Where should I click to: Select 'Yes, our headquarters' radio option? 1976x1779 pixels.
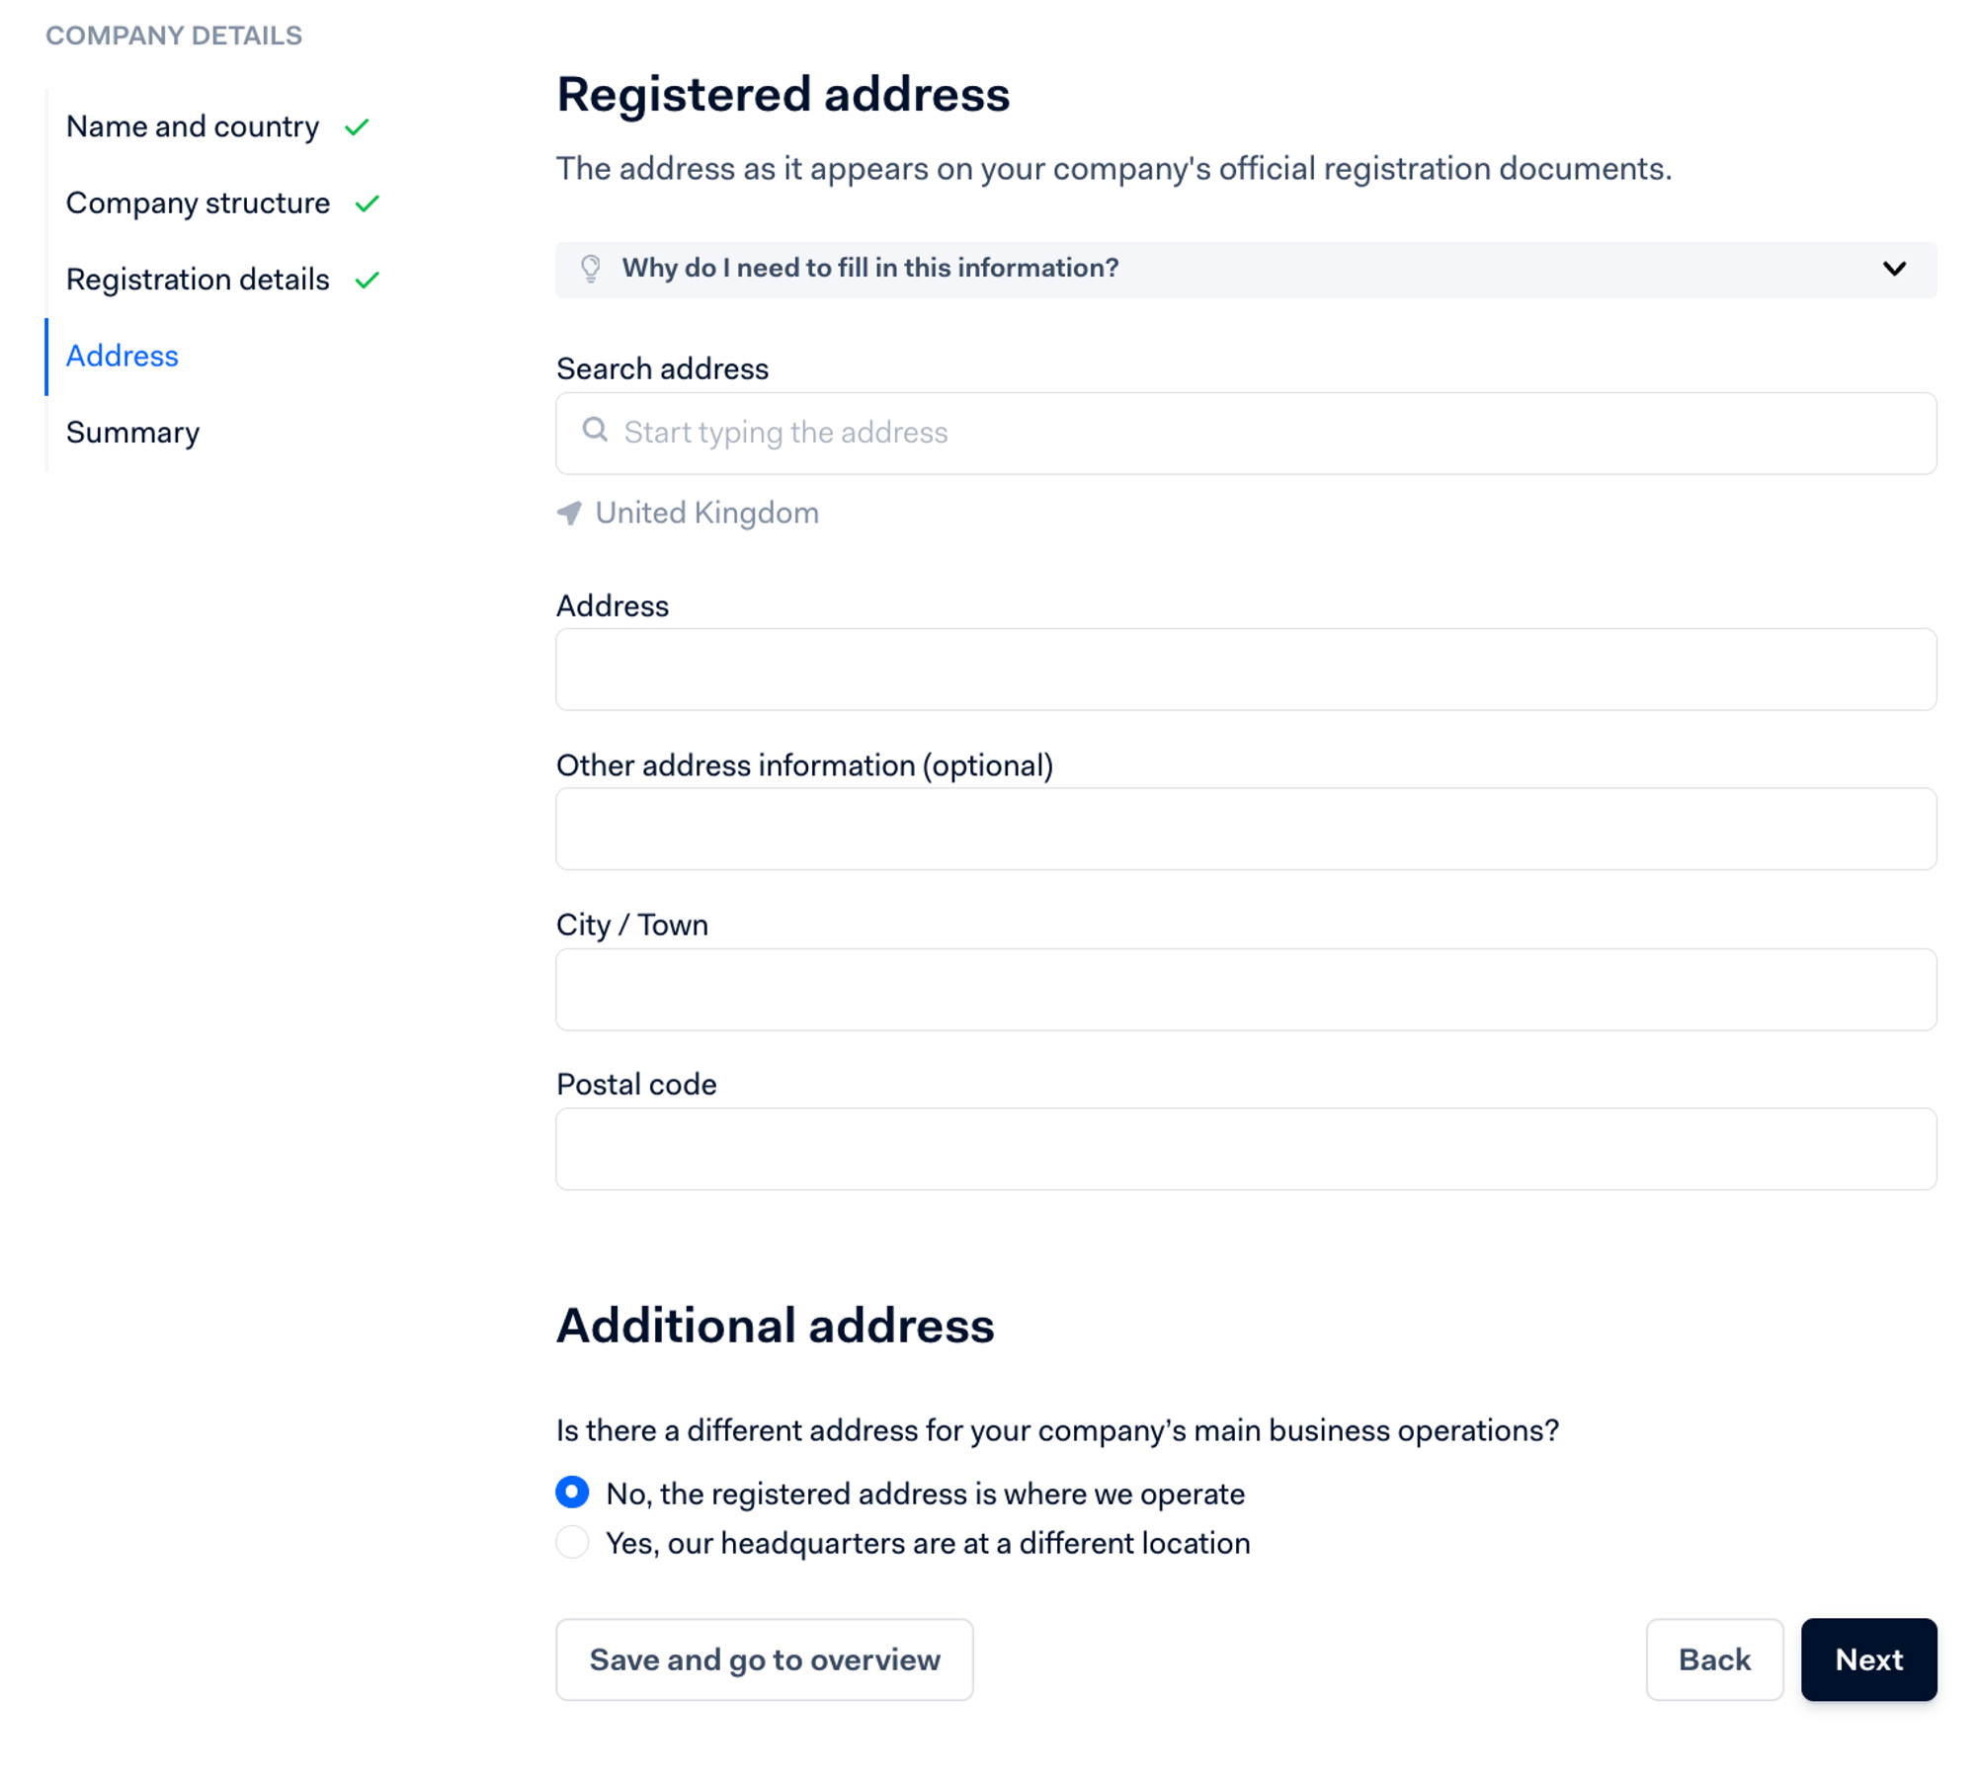coord(572,1541)
